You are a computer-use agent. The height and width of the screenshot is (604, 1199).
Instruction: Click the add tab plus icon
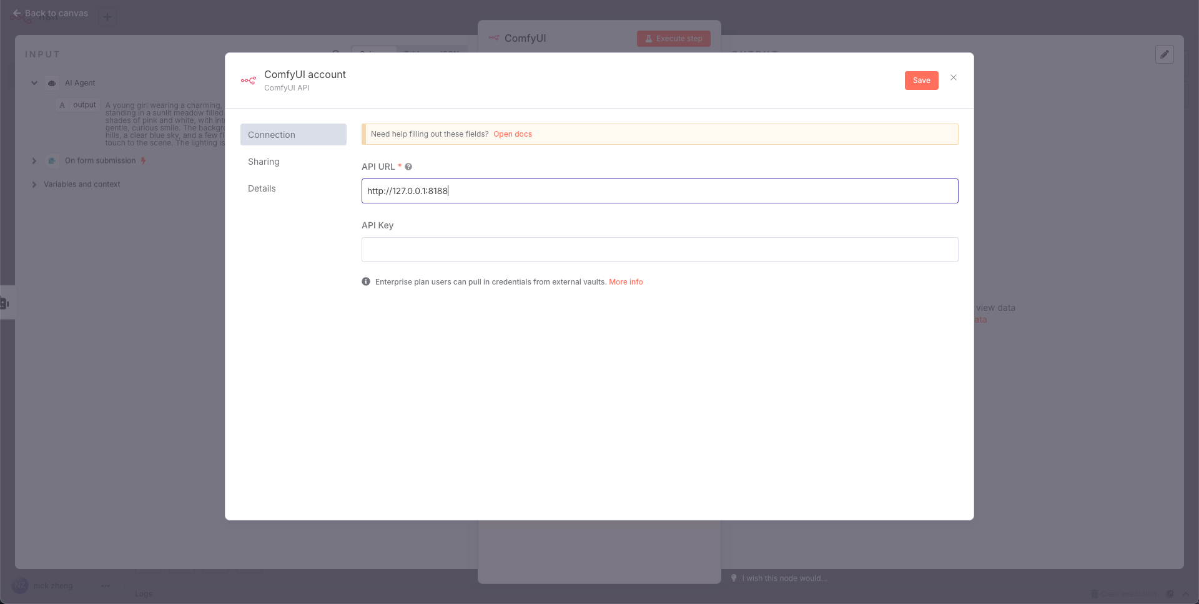(x=107, y=17)
